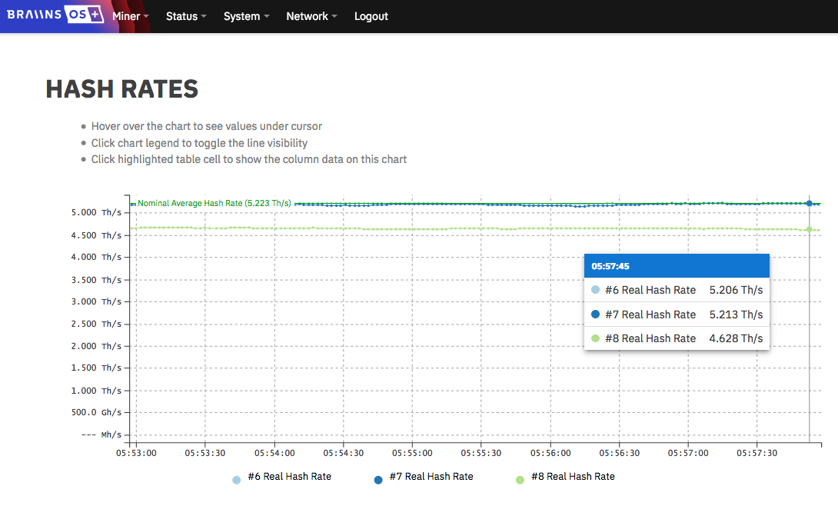Expand the System dropdown caret
The width and height of the screenshot is (838, 506).
[267, 17]
